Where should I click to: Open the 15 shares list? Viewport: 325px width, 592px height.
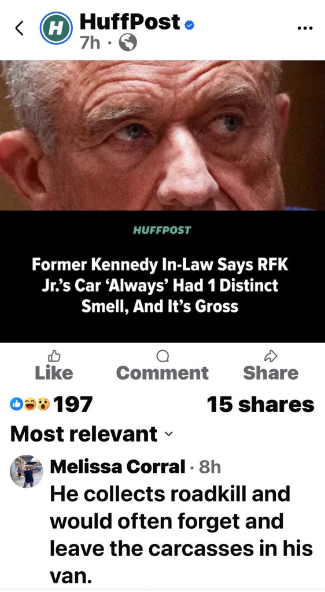[260, 405]
